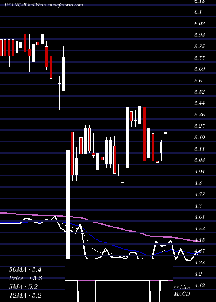Select the 4.53 price axis label
Viewport: 216px width, 302px height.
(200, 228)
